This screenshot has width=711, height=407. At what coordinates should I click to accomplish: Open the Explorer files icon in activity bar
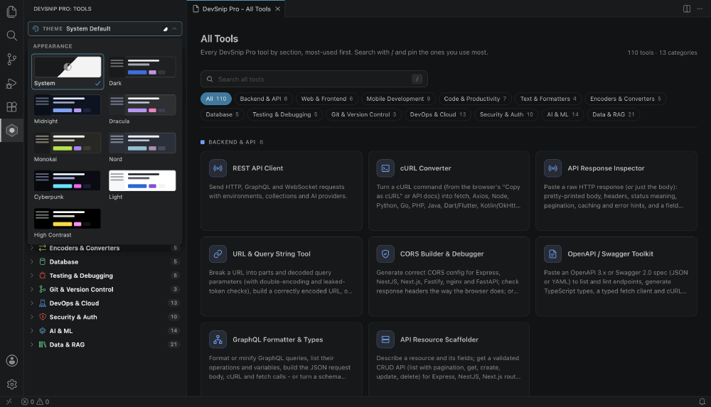(12, 11)
